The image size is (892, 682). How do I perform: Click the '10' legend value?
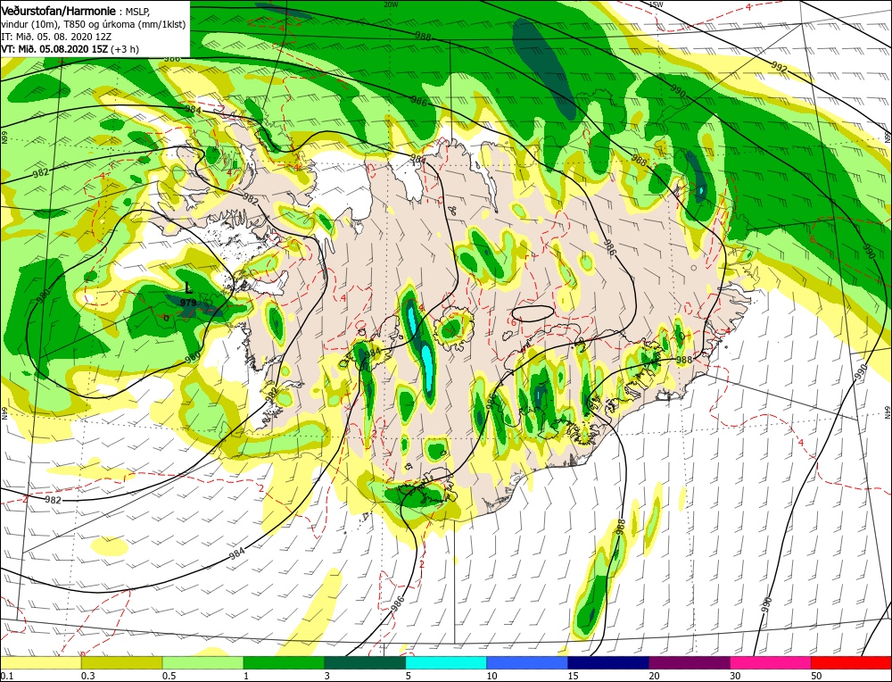pyautogui.click(x=492, y=676)
